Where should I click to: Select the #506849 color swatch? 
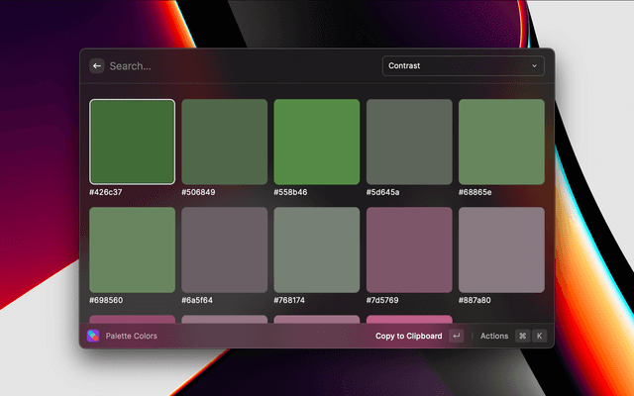click(x=225, y=142)
